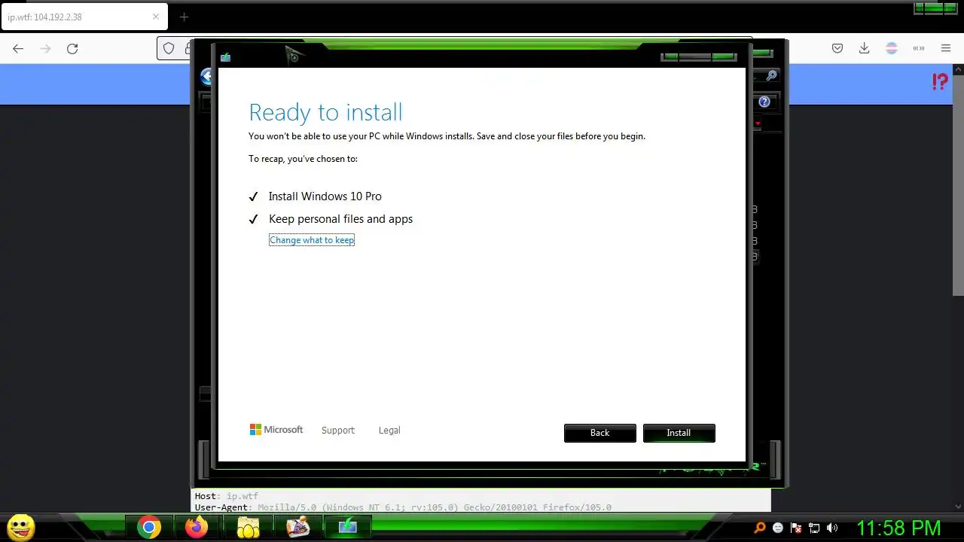
Task: Open the smiley Start button
Action: point(20,527)
